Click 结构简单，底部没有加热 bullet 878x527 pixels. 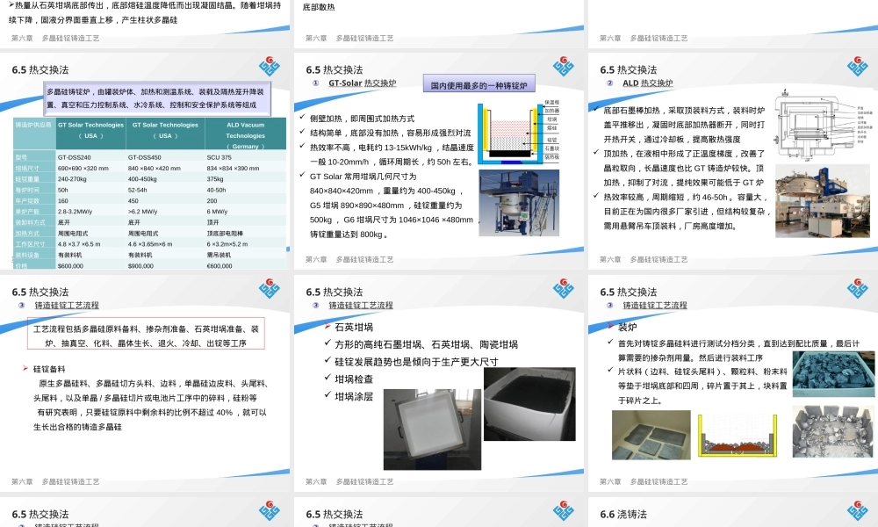(391, 133)
